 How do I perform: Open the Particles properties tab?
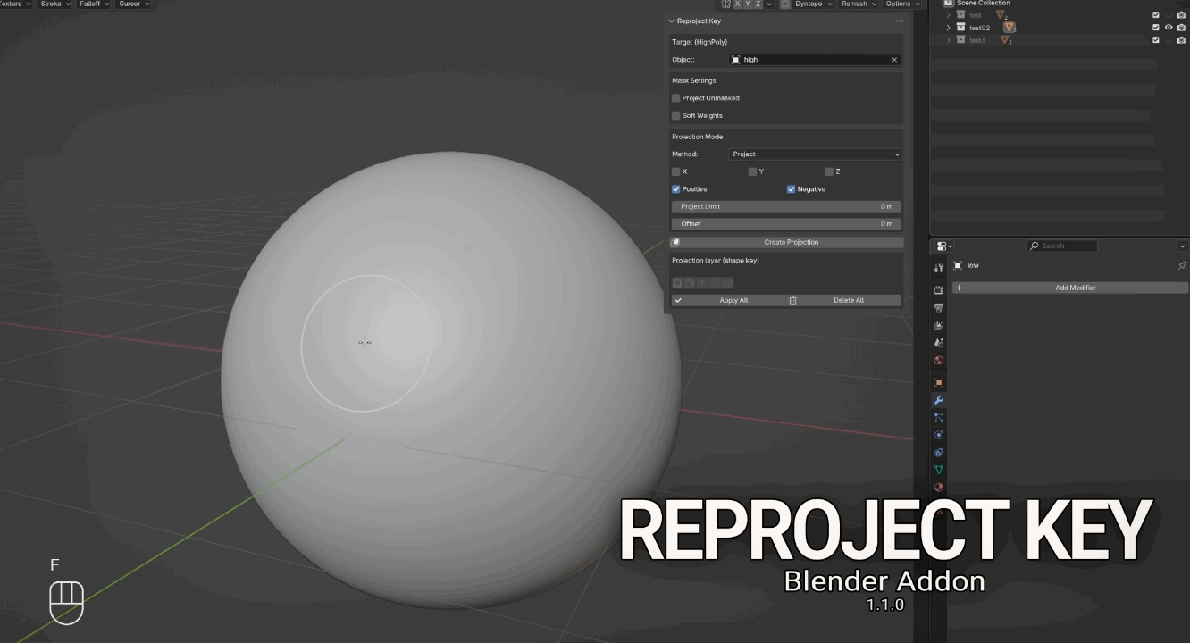(939, 417)
